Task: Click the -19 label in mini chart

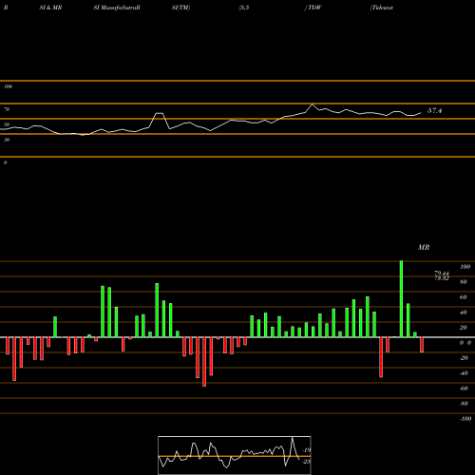Action: click(307, 450)
